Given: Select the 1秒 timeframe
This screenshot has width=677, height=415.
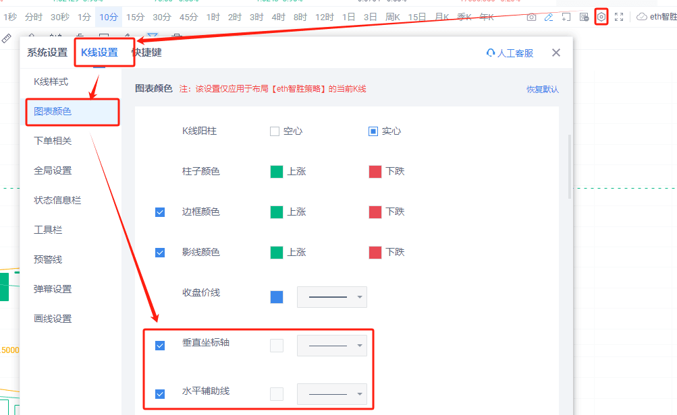Looking at the screenshot, I should click(10, 18).
